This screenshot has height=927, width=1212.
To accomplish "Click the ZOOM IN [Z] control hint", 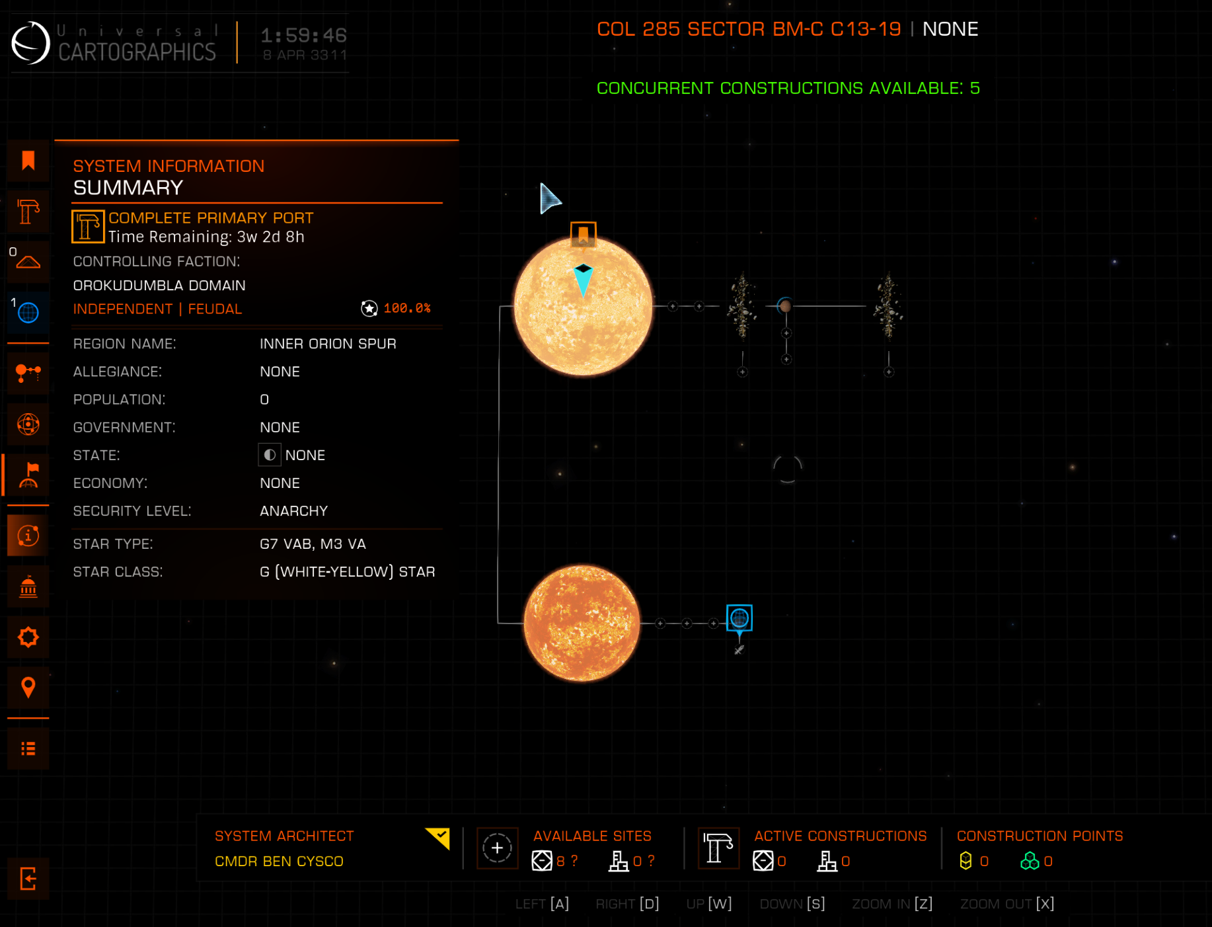I will [892, 904].
